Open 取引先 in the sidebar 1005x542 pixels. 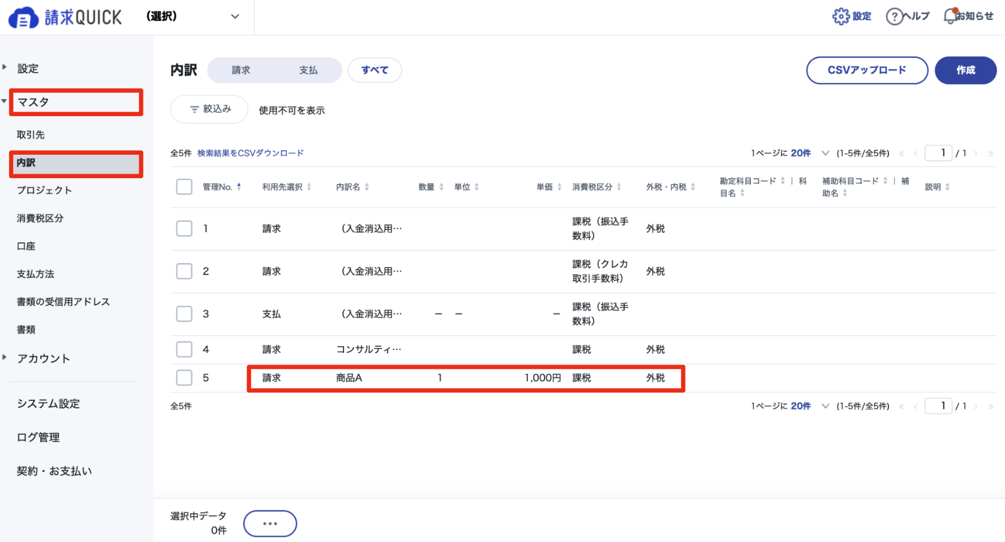31,135
